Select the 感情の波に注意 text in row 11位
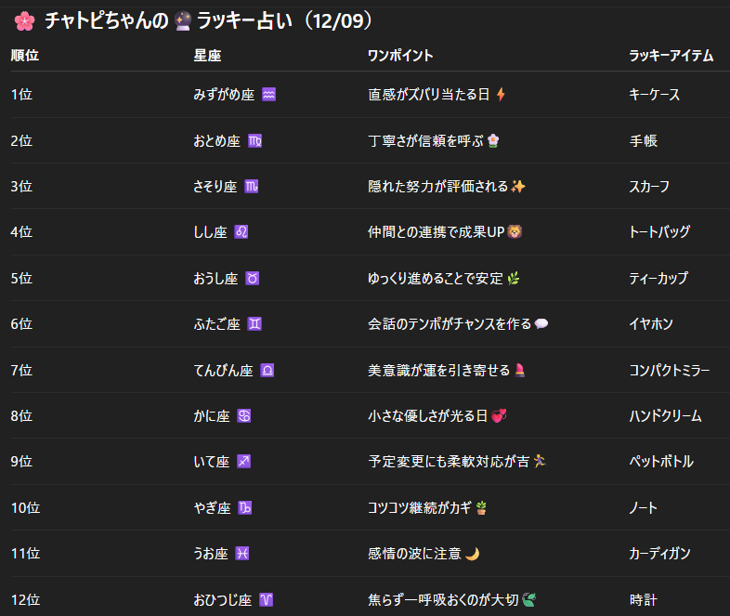 pos(415,554)
